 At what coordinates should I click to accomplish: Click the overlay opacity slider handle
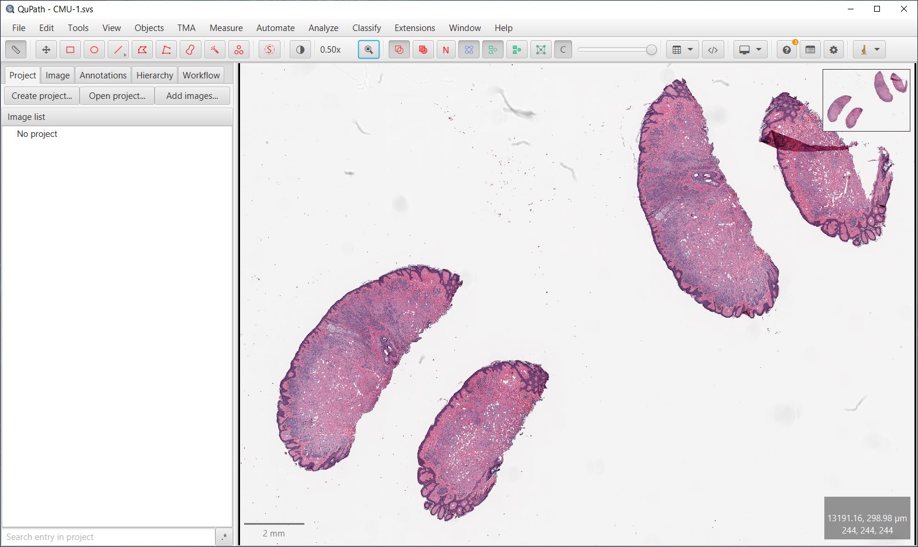click(x=652, y=50)
